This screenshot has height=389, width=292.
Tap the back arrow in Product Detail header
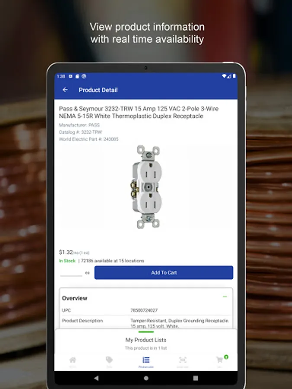(x=65, y=90)
